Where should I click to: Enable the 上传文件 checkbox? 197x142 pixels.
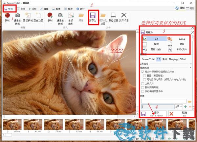[x=142, y=83]
